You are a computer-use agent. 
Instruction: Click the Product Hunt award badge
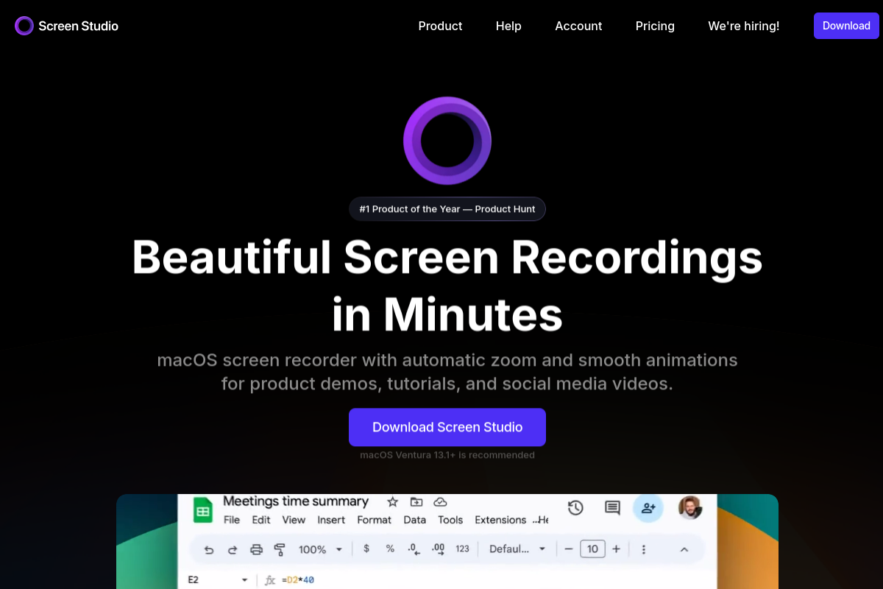point(447,209)
